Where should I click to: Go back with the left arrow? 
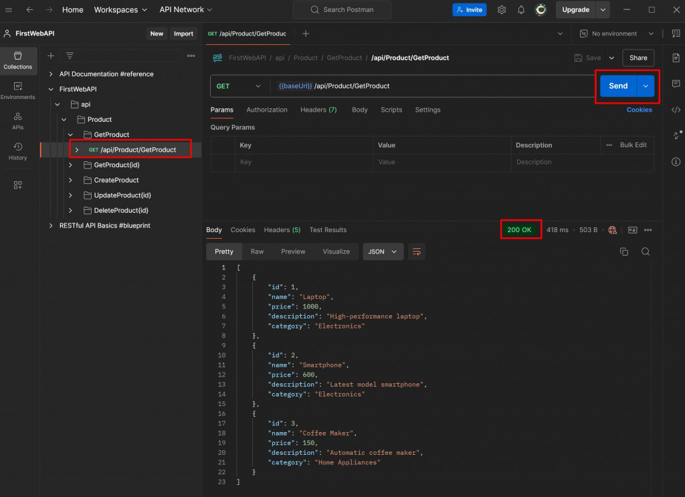(29, 9)
